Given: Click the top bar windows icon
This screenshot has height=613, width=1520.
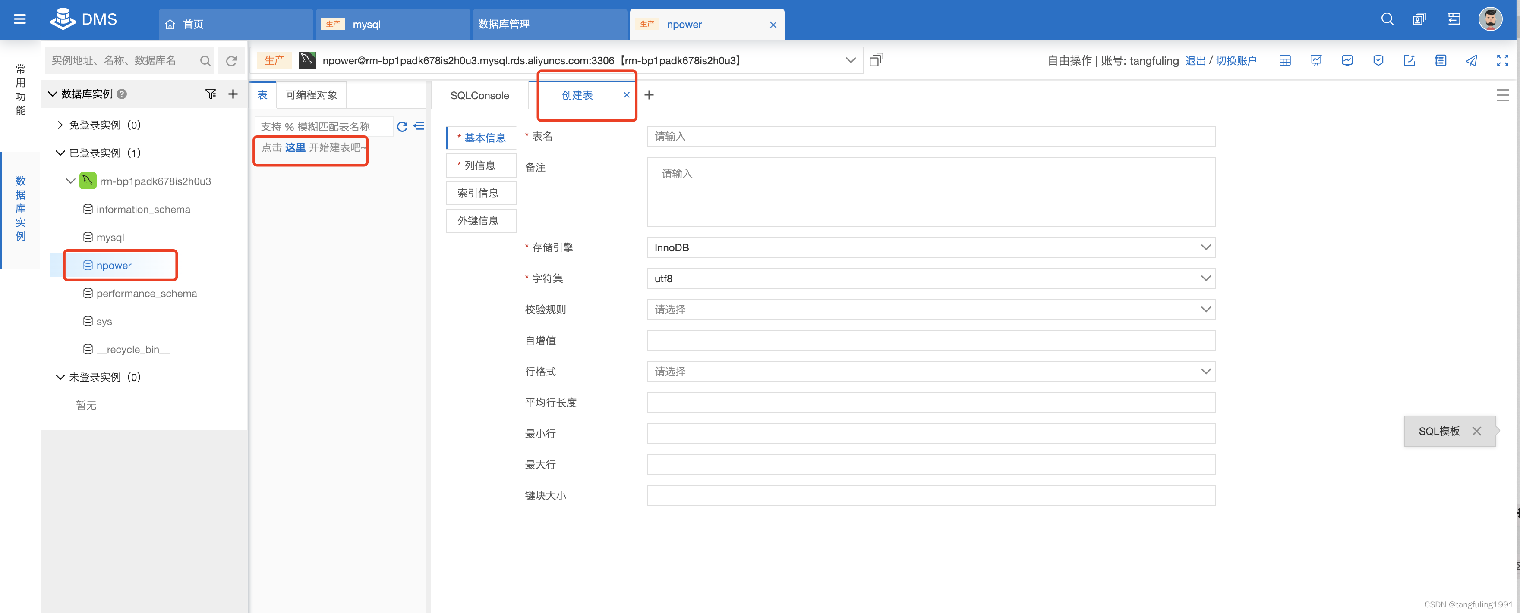Looking at the screenshot, I should [1419, 19].
